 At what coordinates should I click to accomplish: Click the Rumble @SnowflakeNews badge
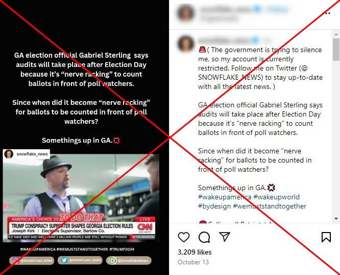point(129,261)
